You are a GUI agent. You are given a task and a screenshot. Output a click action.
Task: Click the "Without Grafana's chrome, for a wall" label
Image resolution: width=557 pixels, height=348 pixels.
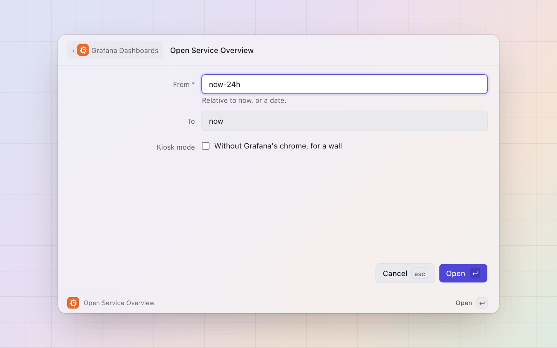pos(278,146)
